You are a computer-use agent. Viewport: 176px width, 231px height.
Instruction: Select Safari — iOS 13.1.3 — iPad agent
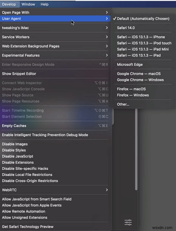click(x=143, y=55)
